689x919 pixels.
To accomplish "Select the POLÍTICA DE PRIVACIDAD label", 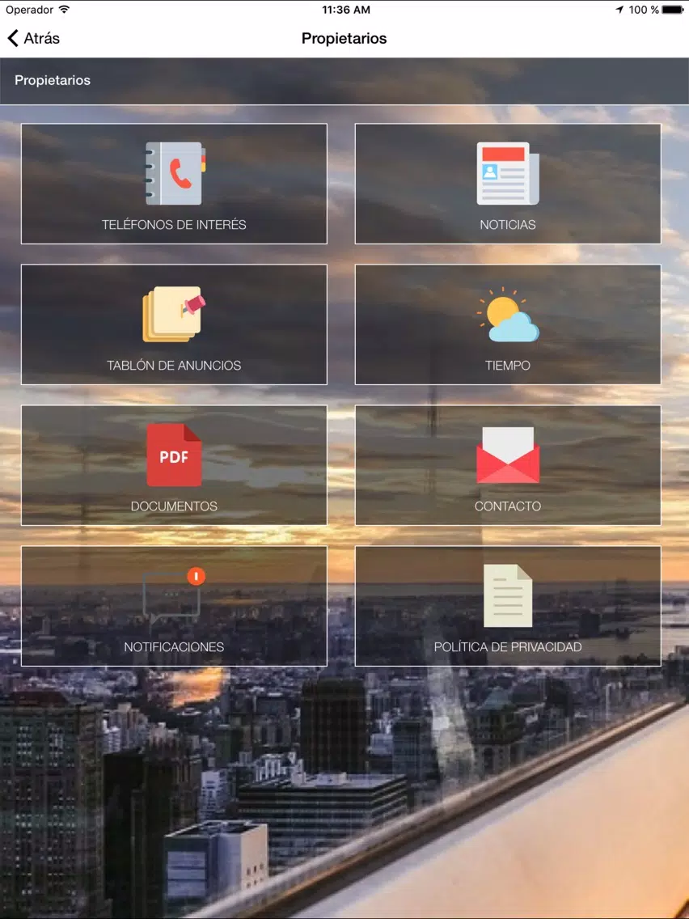I will (x=507, y=646).
